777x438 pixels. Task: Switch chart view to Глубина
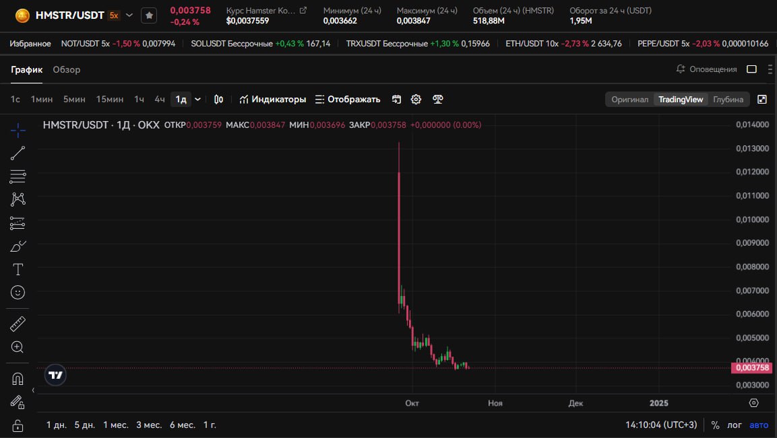coord(728,100)
